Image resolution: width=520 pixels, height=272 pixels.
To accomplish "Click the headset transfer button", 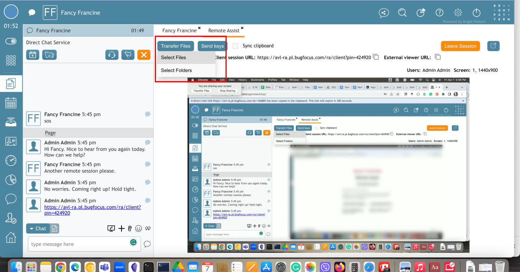I will (x=112, y=55).
